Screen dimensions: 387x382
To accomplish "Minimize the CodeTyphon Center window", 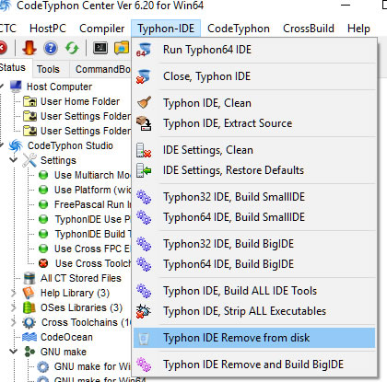I will [346, 6].
